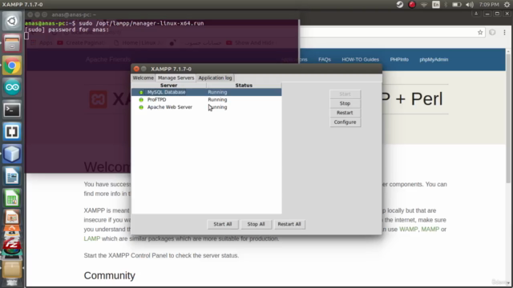Open PHPInfo in the page navbar

pos(399,59)
